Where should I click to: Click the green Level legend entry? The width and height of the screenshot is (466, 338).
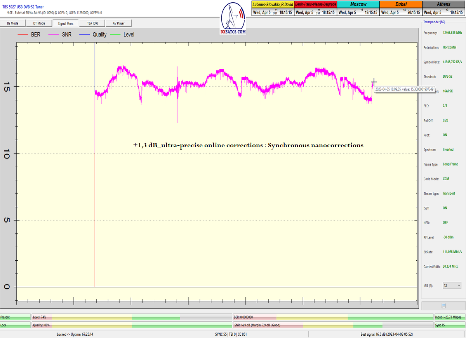[123, 35]
